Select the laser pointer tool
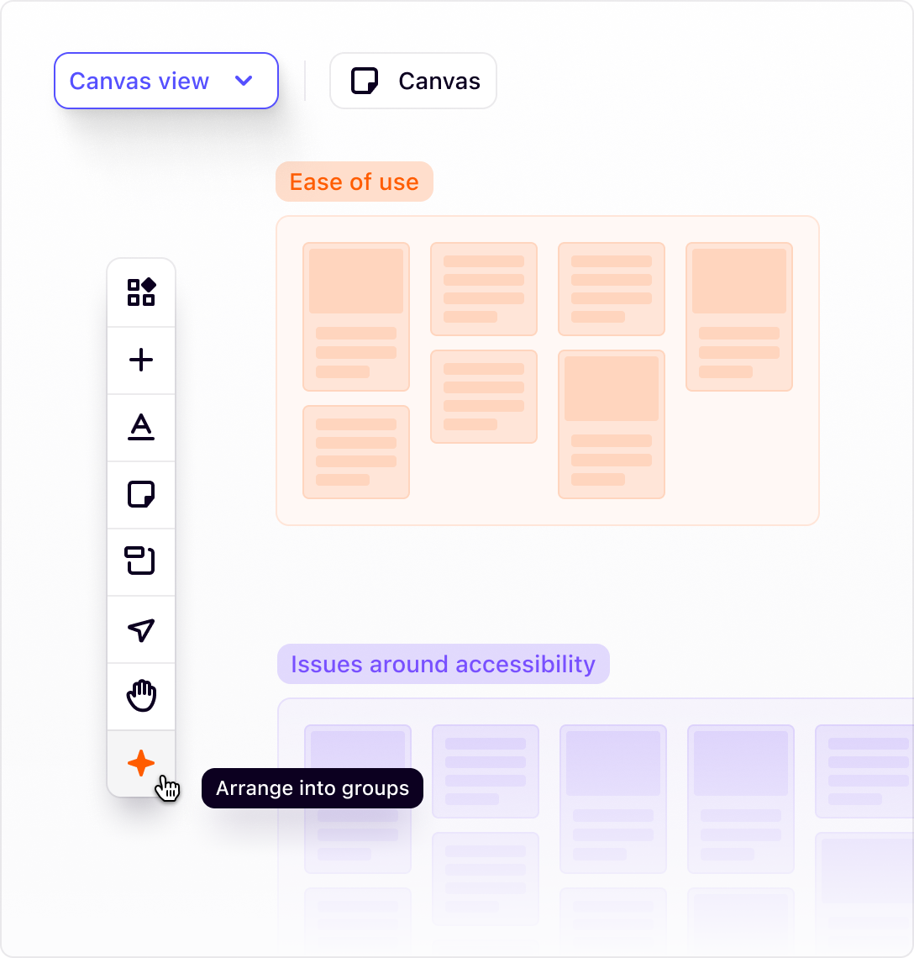This screenshot has width=914, height=958. pos(141,629)
